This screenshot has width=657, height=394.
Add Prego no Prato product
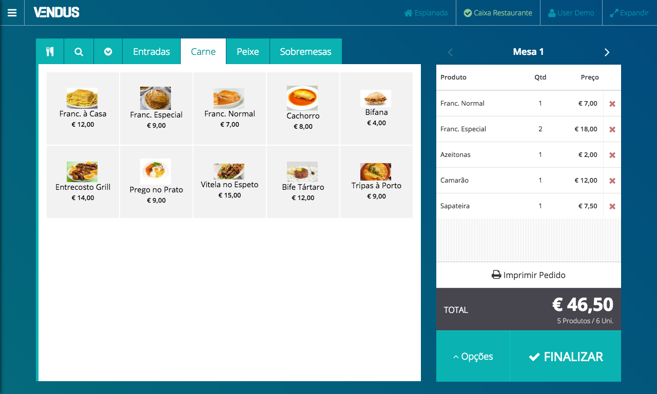pyautogui.click(x=156, y=182)
